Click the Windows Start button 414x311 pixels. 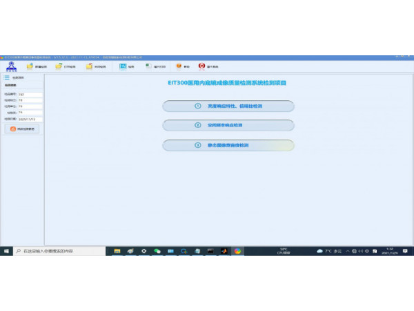click(x=6, y=251)
